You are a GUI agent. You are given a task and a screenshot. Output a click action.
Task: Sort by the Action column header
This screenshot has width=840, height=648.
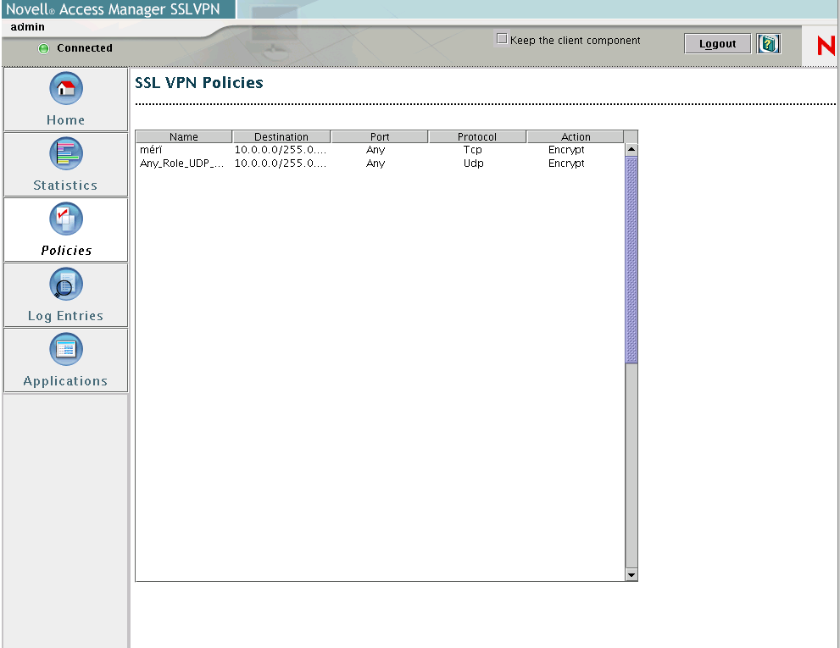coord(576,136)
